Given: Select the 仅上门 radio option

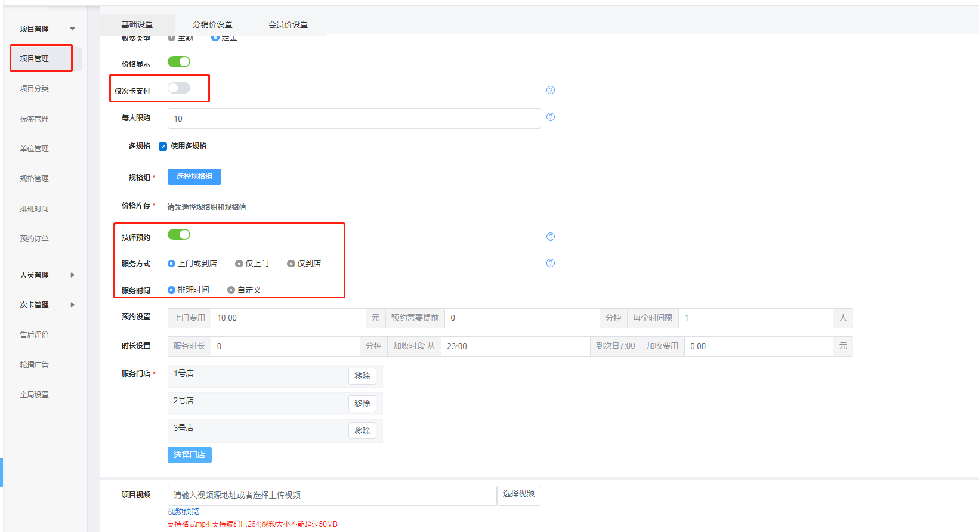Looking at the screenshot, I should (x=252, y=263).
